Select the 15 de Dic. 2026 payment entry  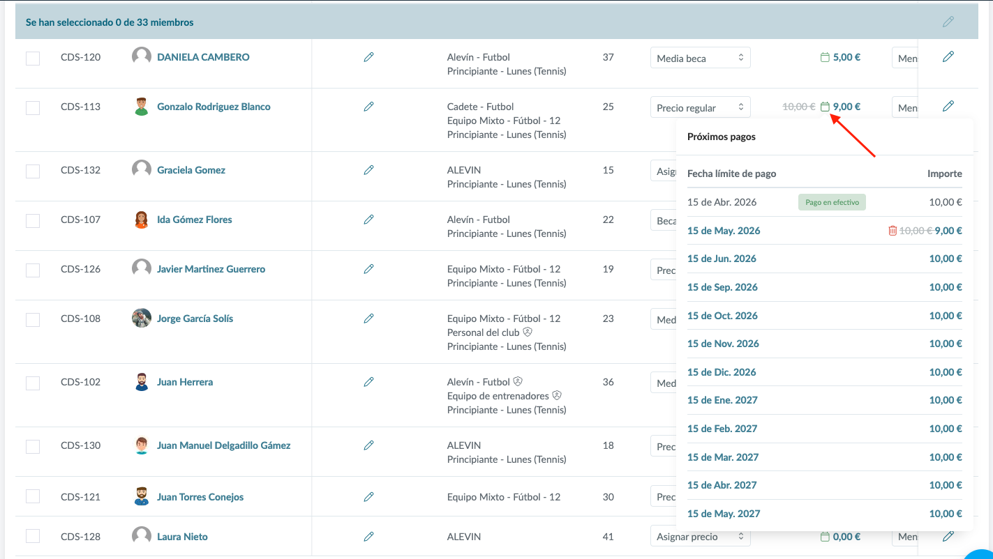(x=722, y=372)
